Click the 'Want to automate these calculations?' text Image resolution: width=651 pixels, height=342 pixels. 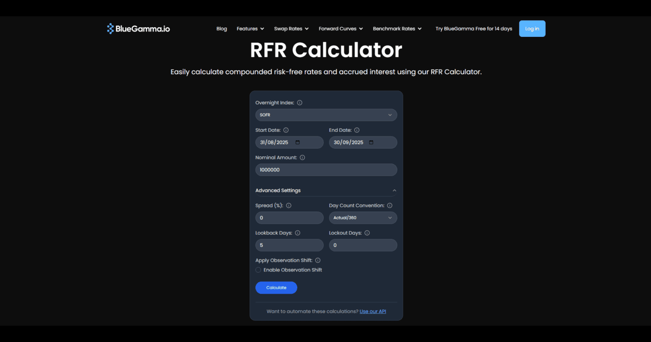click(x=312, y=312)
